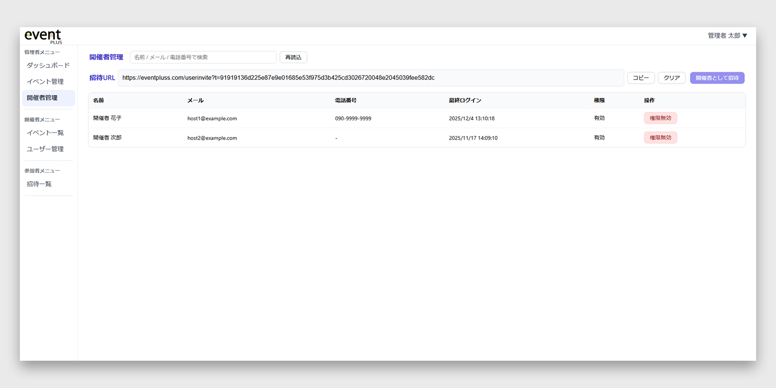Click the 名前 column header
The image size is (776, 388).
click(x=99, y=100)
